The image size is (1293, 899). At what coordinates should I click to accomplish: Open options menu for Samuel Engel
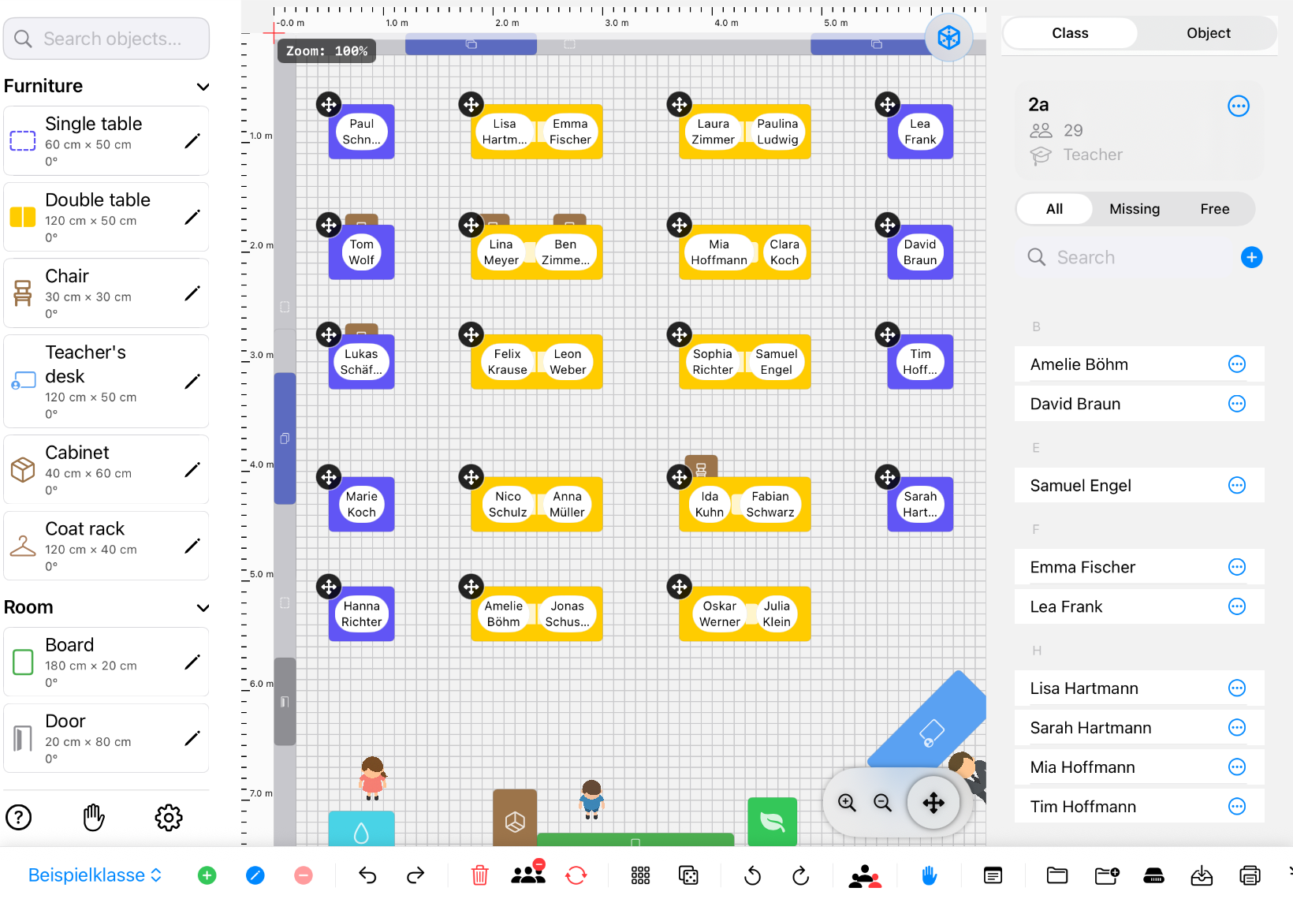pos(1237,486)
